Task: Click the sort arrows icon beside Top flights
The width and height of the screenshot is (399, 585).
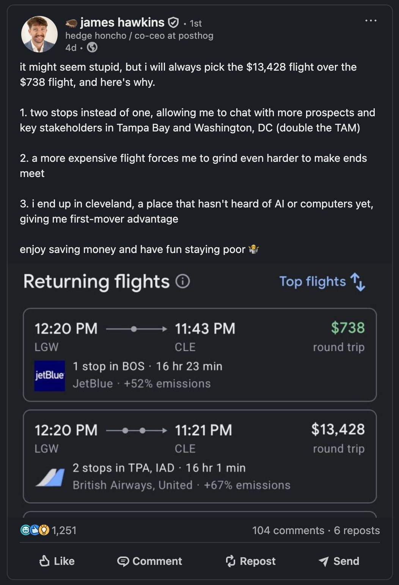Action: click(x=358, y=282)
